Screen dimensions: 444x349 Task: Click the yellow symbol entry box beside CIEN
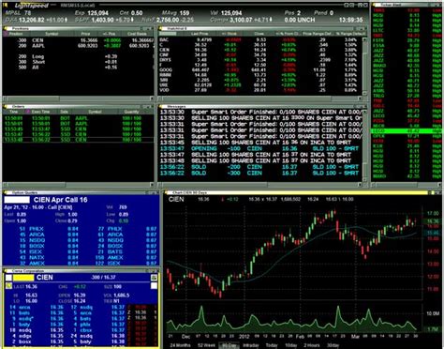coord(23,278)
